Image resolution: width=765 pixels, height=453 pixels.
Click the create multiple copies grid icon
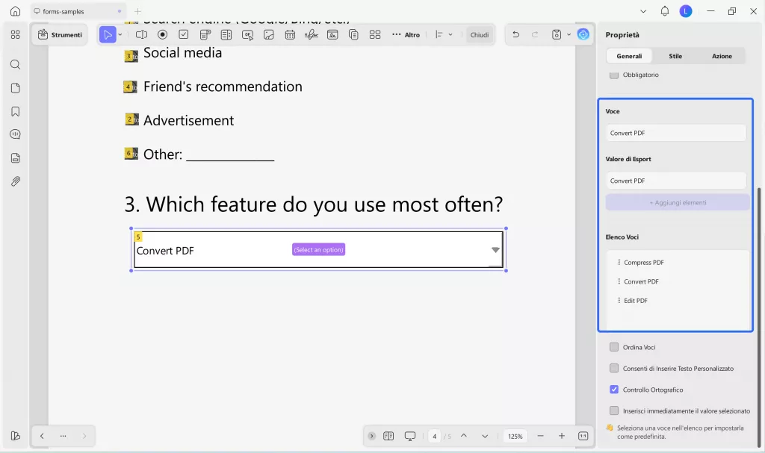click(x=375, y=34)
